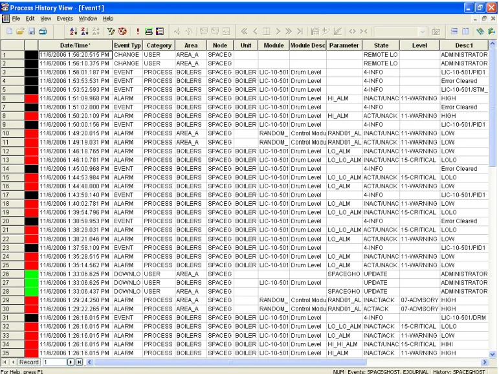
Task: Jump forward with double right chevron
Action: coord(288,31)
